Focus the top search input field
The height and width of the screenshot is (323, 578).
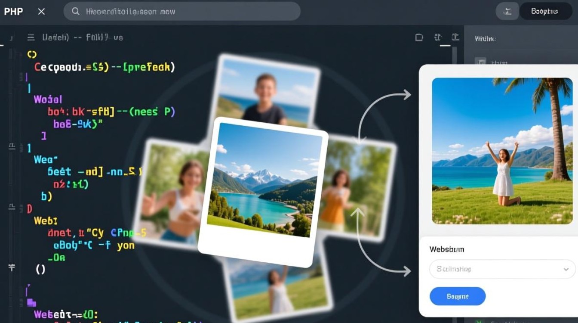tap(185, 12)
